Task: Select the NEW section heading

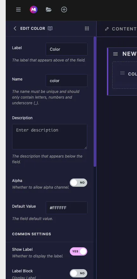Action: click(129, 54)
